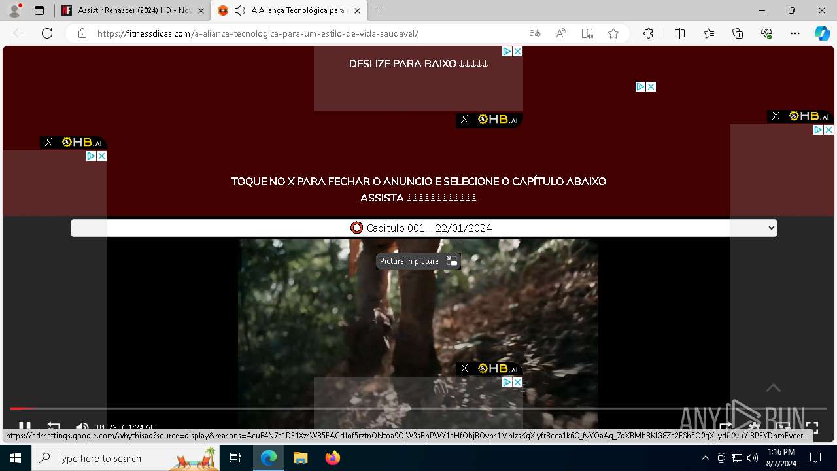This screenshot has height=471, width=837.
Task: Open the tab actions menu icon
Action: 39,10
